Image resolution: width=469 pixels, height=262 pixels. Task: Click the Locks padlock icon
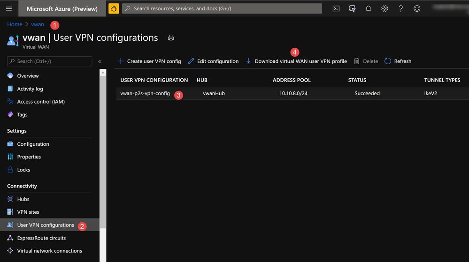(x=10, y=170)
